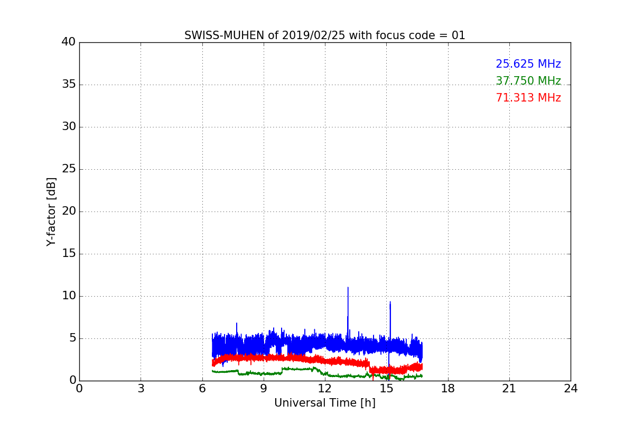Click the Y-factor [dB] axis label
The image size is (634, 423).
pyautogui.click(x=51, y=212)
